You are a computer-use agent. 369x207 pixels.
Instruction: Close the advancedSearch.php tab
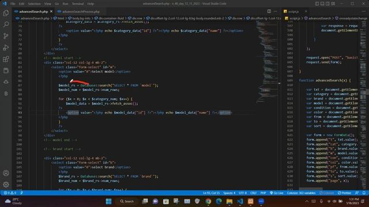tap(51, 11)
